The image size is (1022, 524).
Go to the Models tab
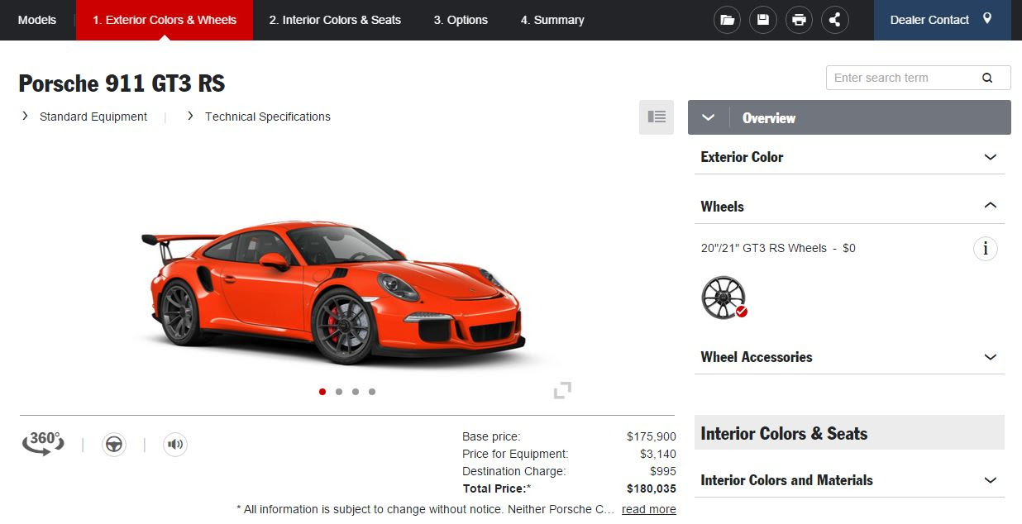(37, 20)
